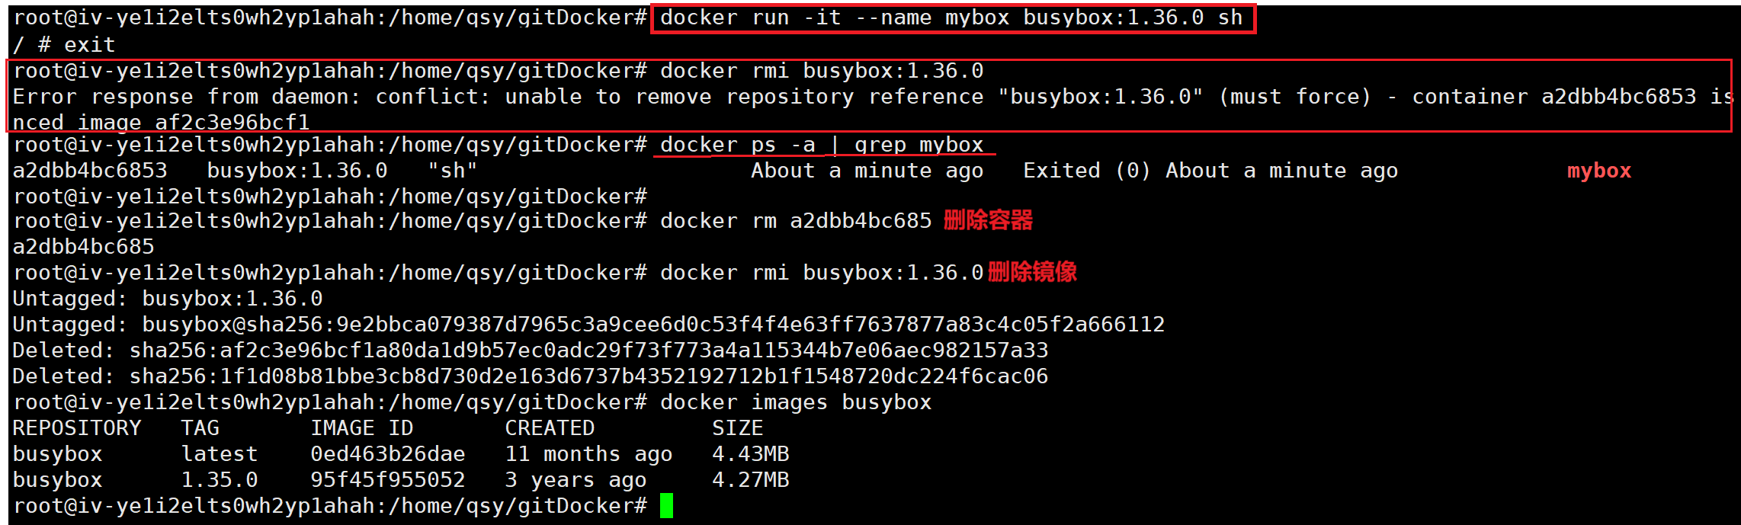Click image ID 0ed463b26dae
The height and width of the screenshot is (525, 1741).
click(x=388, y=454)
